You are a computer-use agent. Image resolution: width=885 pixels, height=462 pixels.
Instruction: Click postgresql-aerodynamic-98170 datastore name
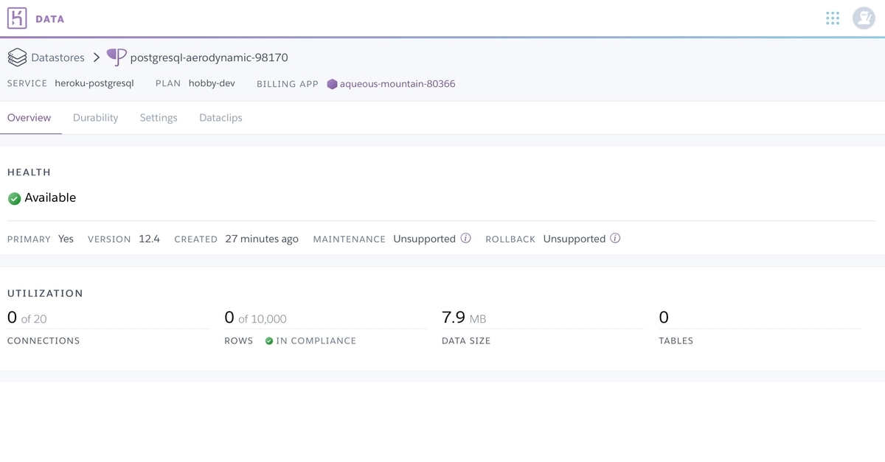tap(209, 57)
